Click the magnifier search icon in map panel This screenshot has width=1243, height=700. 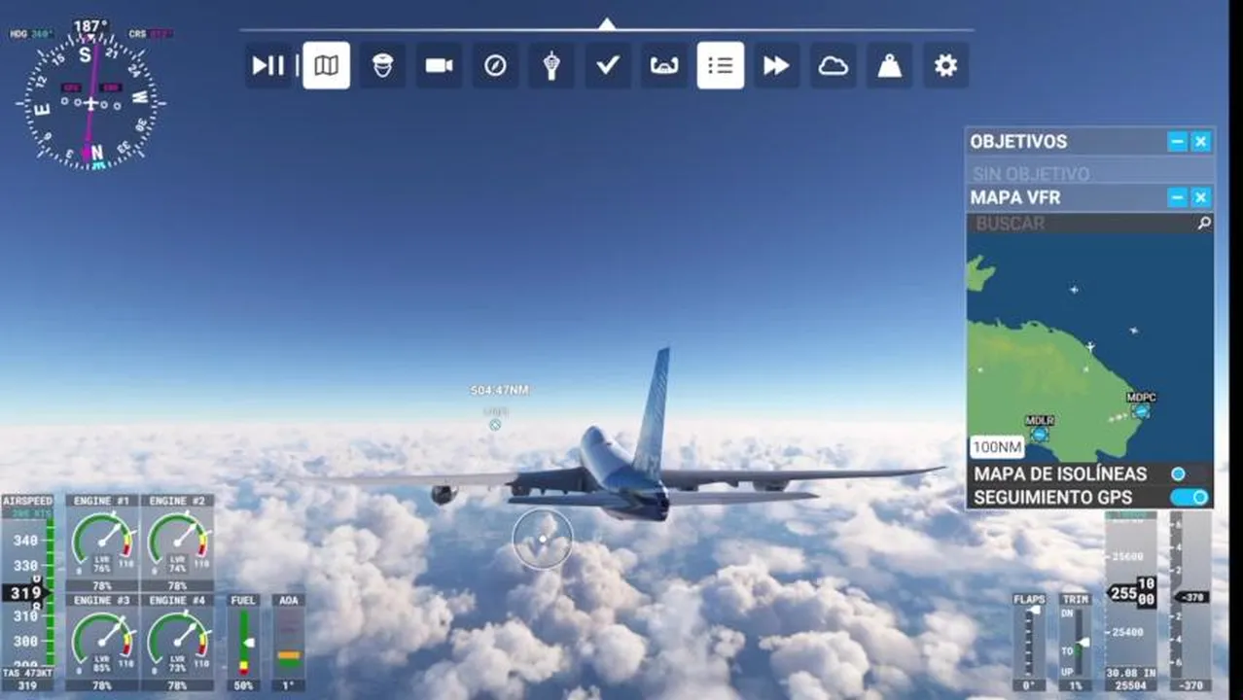pos(1204,224)
